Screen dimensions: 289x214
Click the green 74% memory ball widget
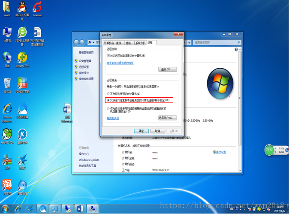tap(269, 150)
